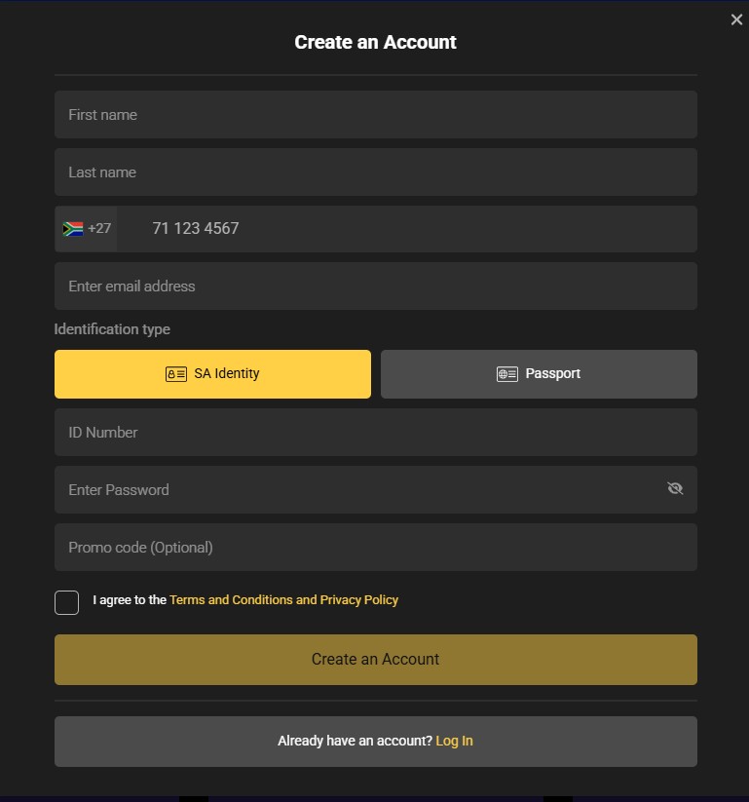This screenshot has height=802, width=749.
Task: Click the South Africa flag icon
Action: tap(73, 229)
